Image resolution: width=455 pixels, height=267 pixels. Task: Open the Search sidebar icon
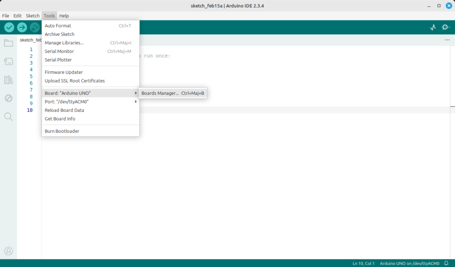[x=8, y=117]
